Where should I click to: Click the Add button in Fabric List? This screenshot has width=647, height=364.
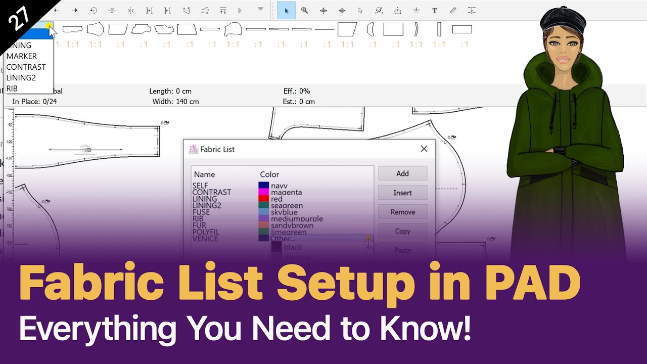pos(402,173)
